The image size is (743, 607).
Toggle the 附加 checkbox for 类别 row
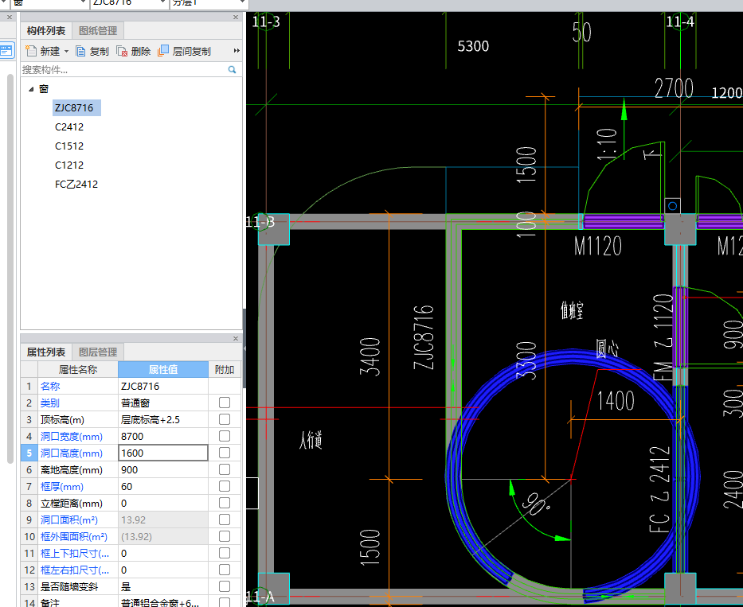[x=225, y=403]
